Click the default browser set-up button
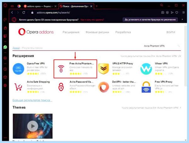The height and width of the screenshot is (143, 189). 150,20
